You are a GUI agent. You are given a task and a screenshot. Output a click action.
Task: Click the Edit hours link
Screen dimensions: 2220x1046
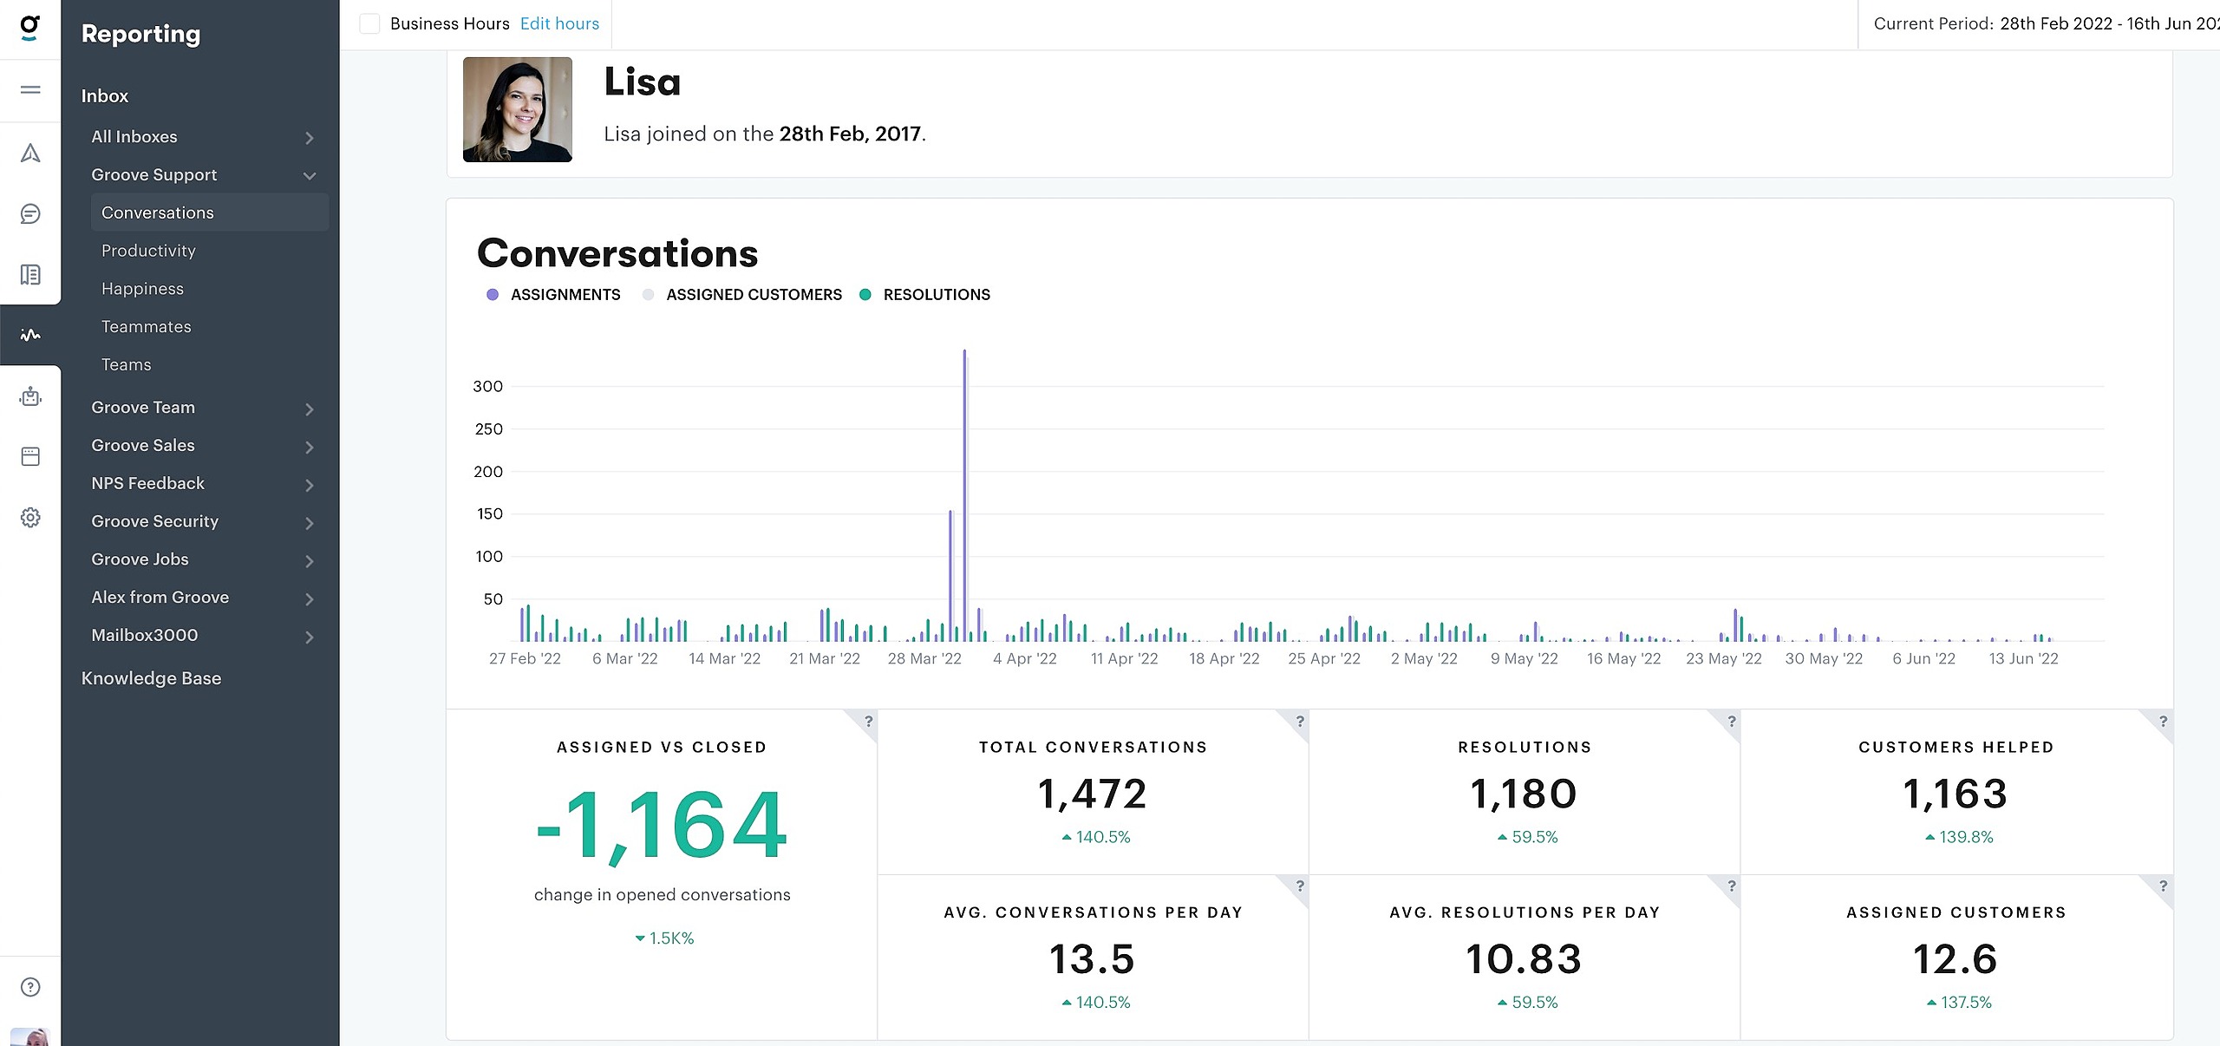559,23
